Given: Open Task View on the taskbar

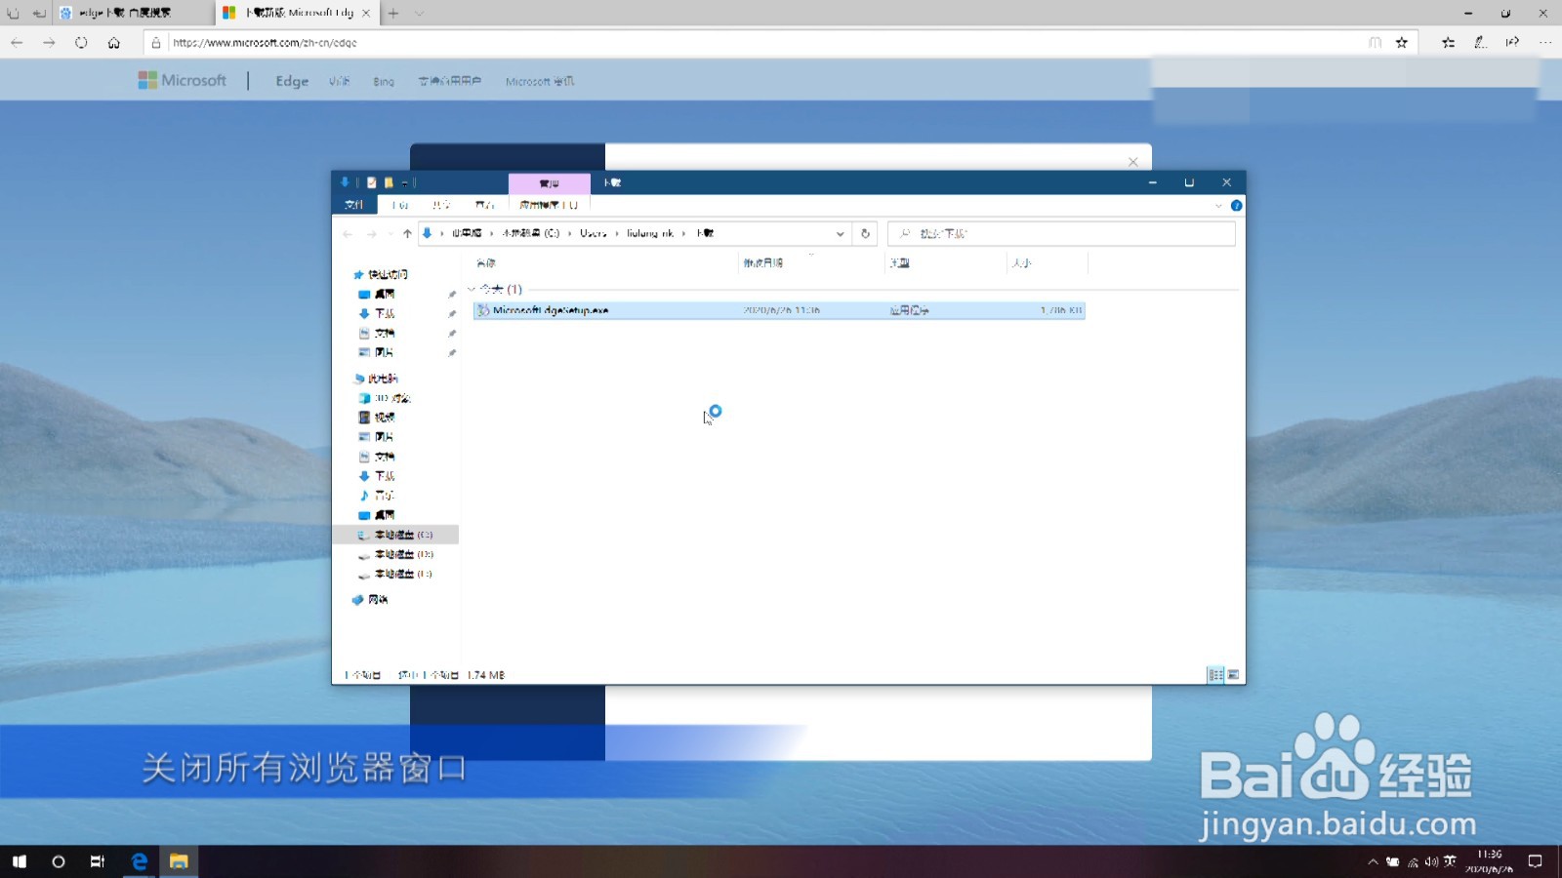Looking at the screenshot, I should pos(98,861).
